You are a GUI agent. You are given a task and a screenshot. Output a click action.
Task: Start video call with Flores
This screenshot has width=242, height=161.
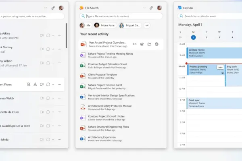[42, 85]
